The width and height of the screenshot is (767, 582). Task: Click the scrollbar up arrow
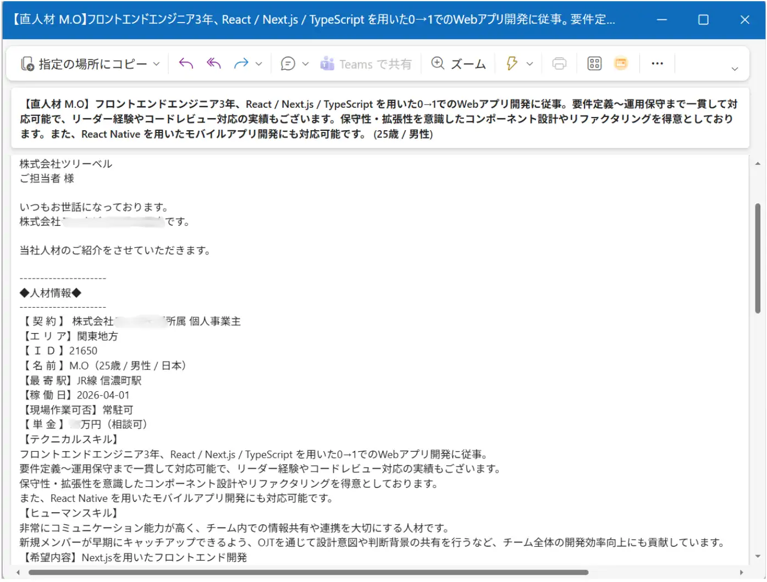tap(758, 163)
